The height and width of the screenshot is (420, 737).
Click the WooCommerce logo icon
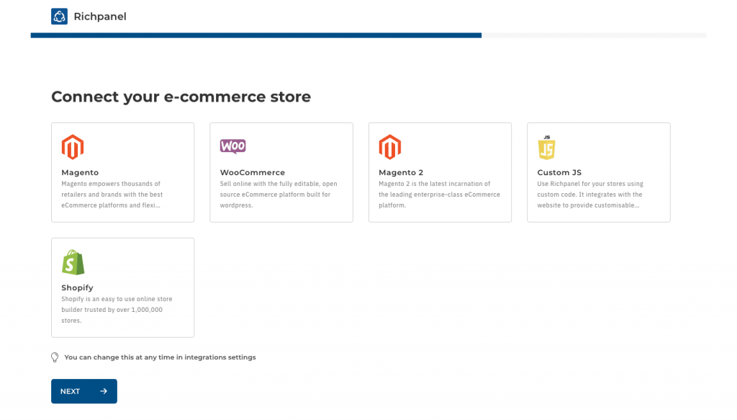(x=232, y=146)
